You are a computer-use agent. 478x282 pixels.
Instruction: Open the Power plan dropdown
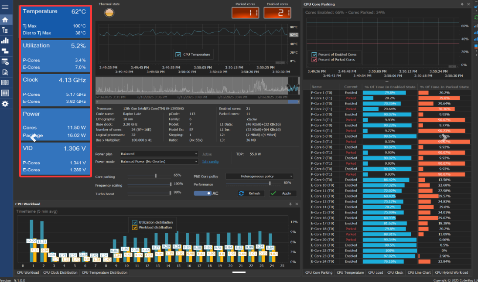(x=159, y=154)
